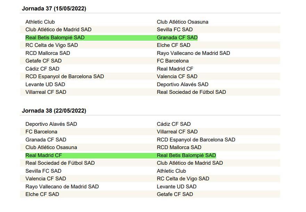Select highlighted Real Betis Balompié SAD in Jornada 37
306x212 pixels.
click(55, 38)
